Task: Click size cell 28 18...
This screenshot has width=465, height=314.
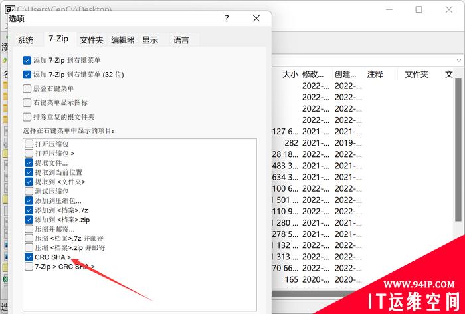Action: point(285,154)
